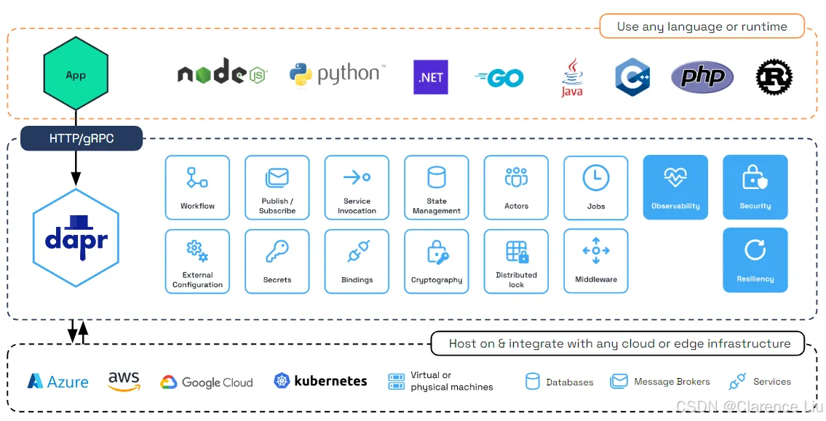Click the Observability tile
Image resolution: width=826 pixels, height=421 pixels.
click(675, 187)
